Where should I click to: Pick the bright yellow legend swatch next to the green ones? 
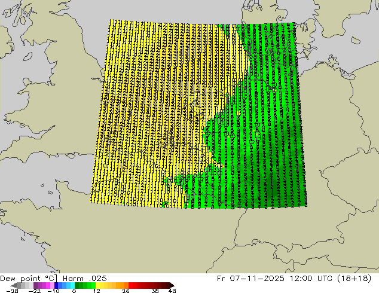coord(97,285)
